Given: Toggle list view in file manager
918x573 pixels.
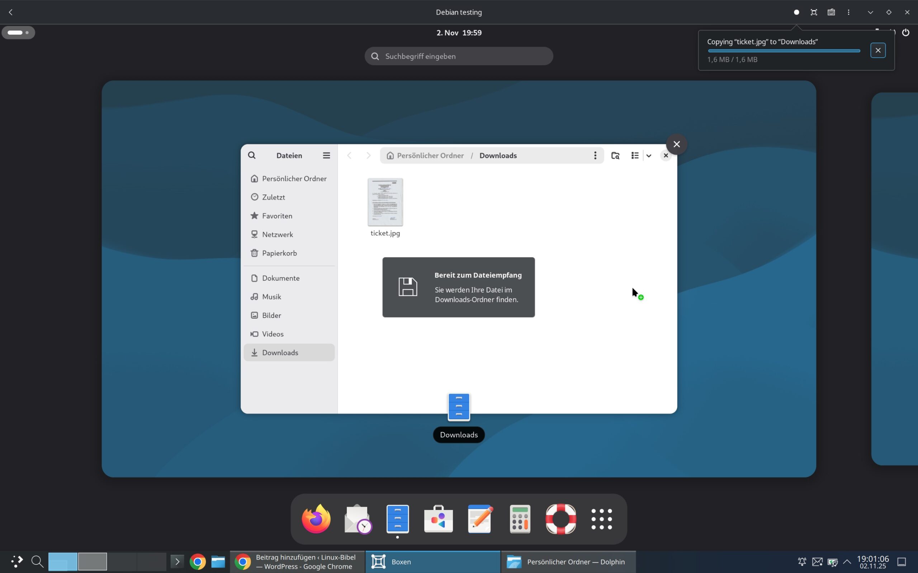Looking at the screenshot, I should tap(635, 155).
